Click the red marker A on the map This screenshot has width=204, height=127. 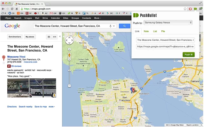pyautogui.click(x=133, y=90)
